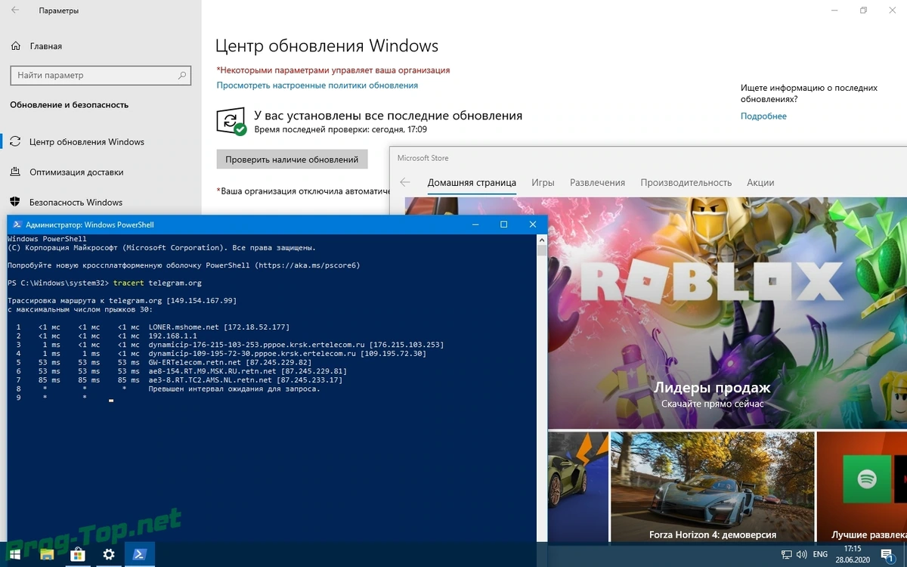This screenshot has height=567, width=907.
Task: Open the clock showing 17:15 28.06.2020
Action: (853, 554)
